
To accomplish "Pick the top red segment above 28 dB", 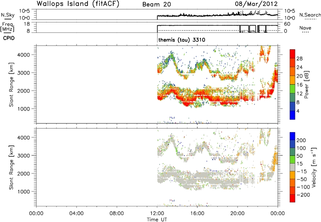I will pos(293,54).
